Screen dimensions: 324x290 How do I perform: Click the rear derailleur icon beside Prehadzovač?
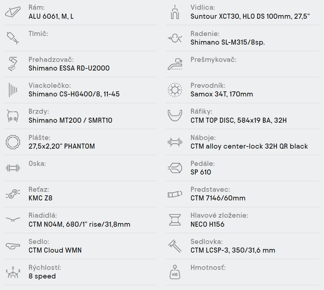point(13,64)
